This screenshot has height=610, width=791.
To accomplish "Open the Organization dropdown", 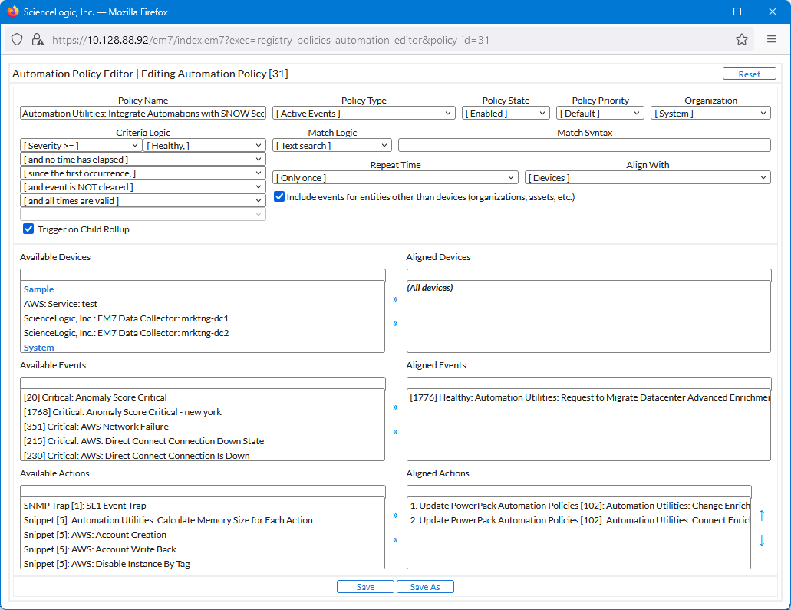I will click(x=710, y=114).
